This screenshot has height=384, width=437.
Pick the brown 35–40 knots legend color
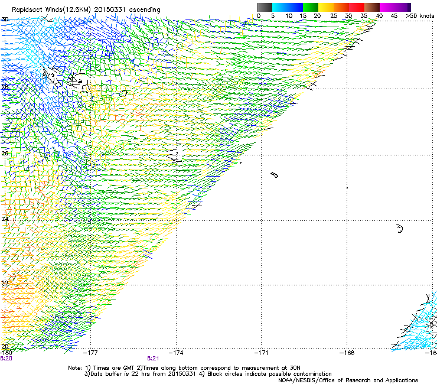pyautogui.click(x=372, y=7)
